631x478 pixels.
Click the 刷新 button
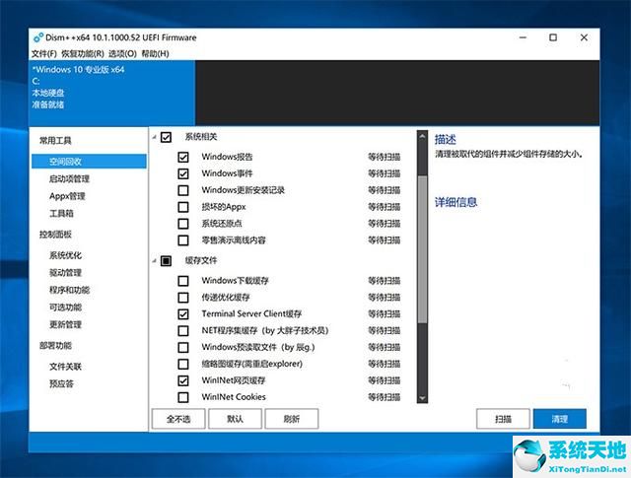tap(292, 419)
